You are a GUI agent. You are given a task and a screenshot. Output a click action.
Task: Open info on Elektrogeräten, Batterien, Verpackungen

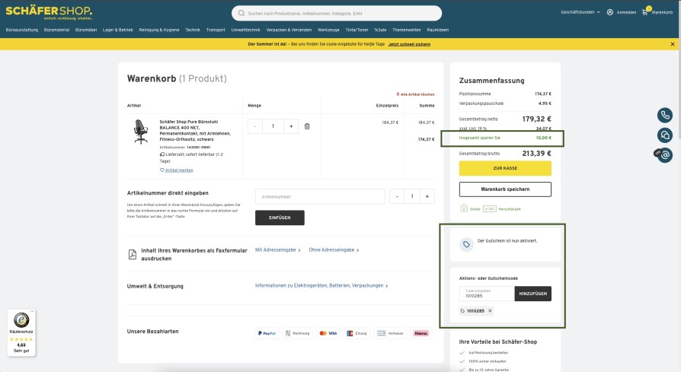(321, 286)
